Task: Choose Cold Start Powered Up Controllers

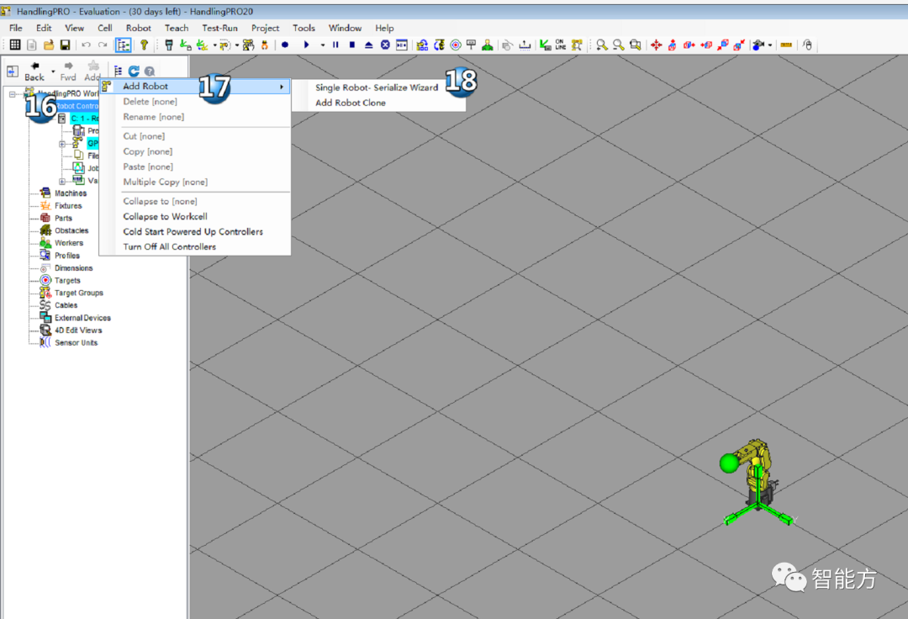Action: [x=193, y=231]
